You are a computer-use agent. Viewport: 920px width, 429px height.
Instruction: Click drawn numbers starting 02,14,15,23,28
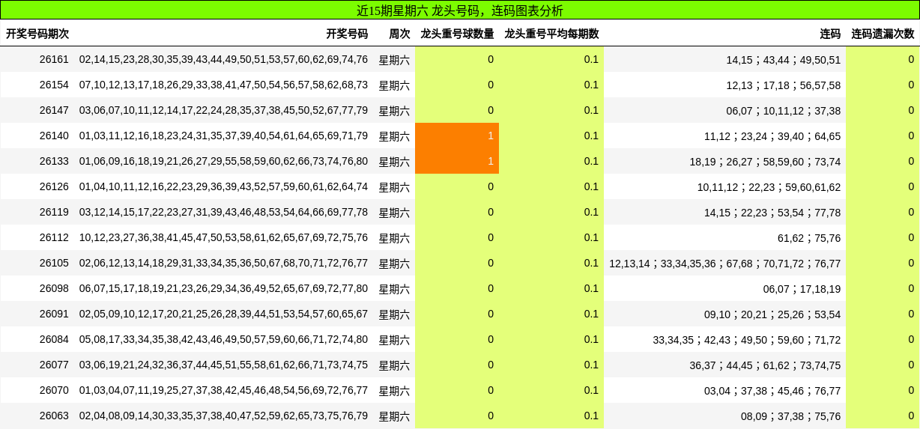pyautogui.click(x=224, y=59)
